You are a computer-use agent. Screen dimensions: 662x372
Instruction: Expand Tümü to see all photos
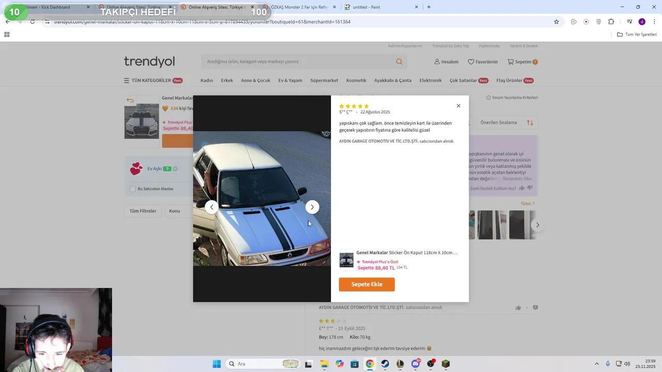point(528,204)
